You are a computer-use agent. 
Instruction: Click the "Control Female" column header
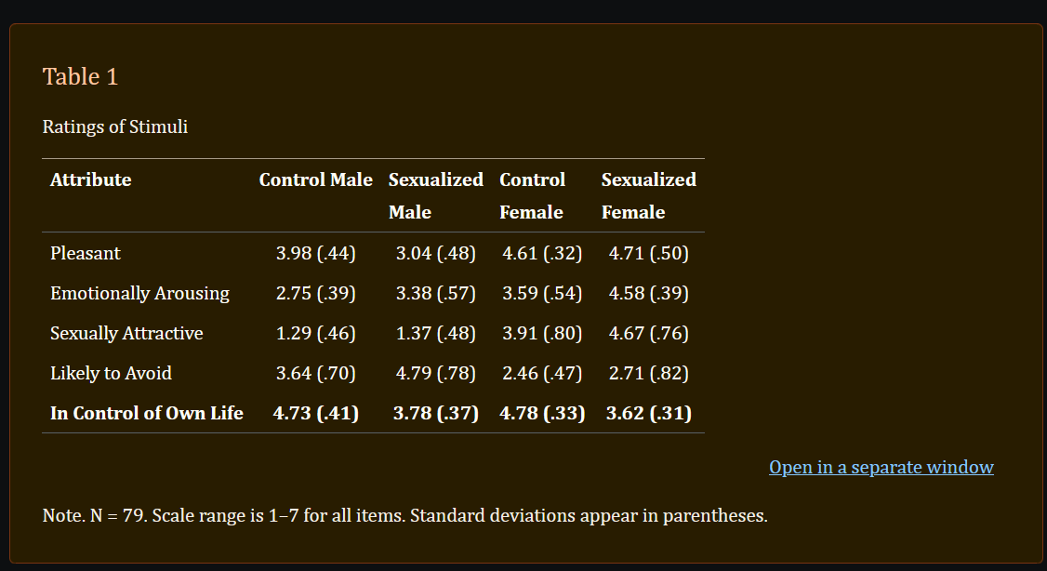pos(532,195)
